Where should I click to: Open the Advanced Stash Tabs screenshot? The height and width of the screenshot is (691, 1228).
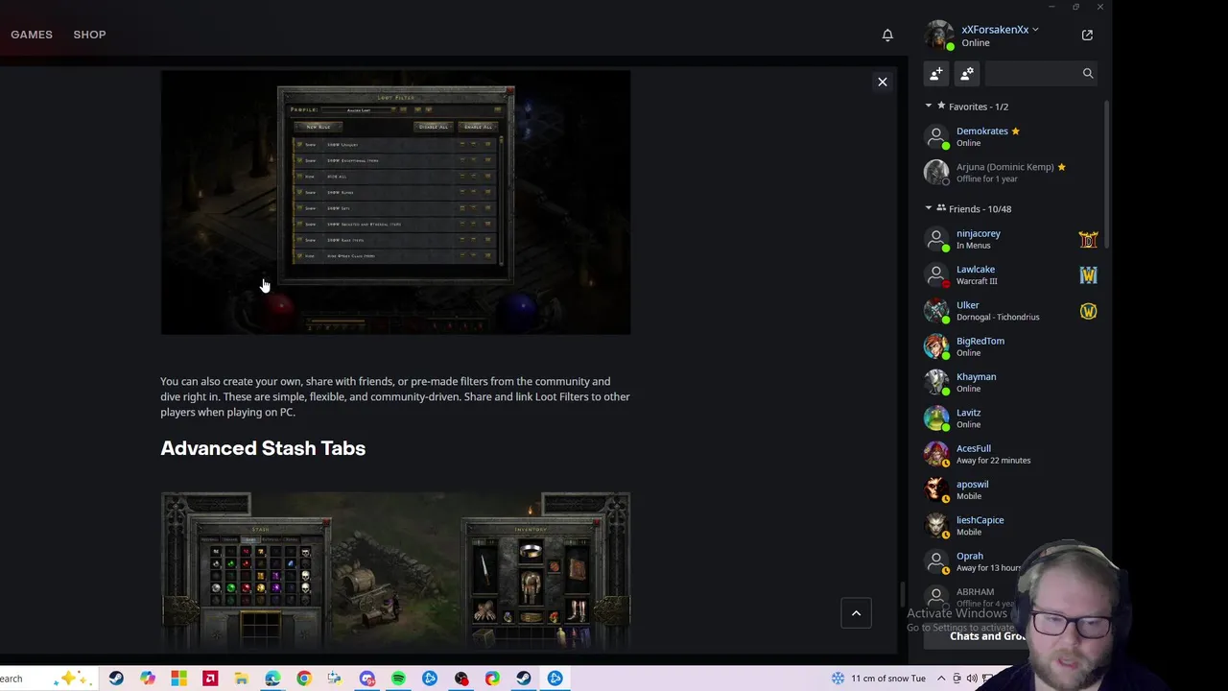395,572
